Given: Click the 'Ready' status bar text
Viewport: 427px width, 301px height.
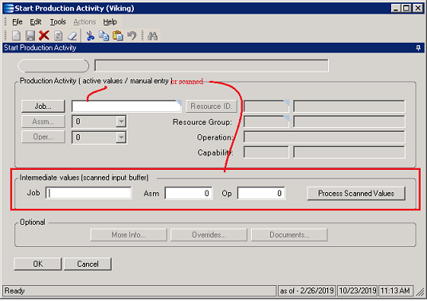Looking at the screenshot, I should point(14,291).
